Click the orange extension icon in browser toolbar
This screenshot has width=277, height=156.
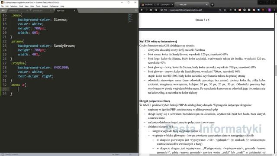click(x=263, y=10)
